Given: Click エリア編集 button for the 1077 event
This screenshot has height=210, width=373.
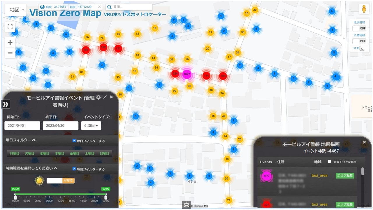Looking at the screenshot, I should [345, 176].
